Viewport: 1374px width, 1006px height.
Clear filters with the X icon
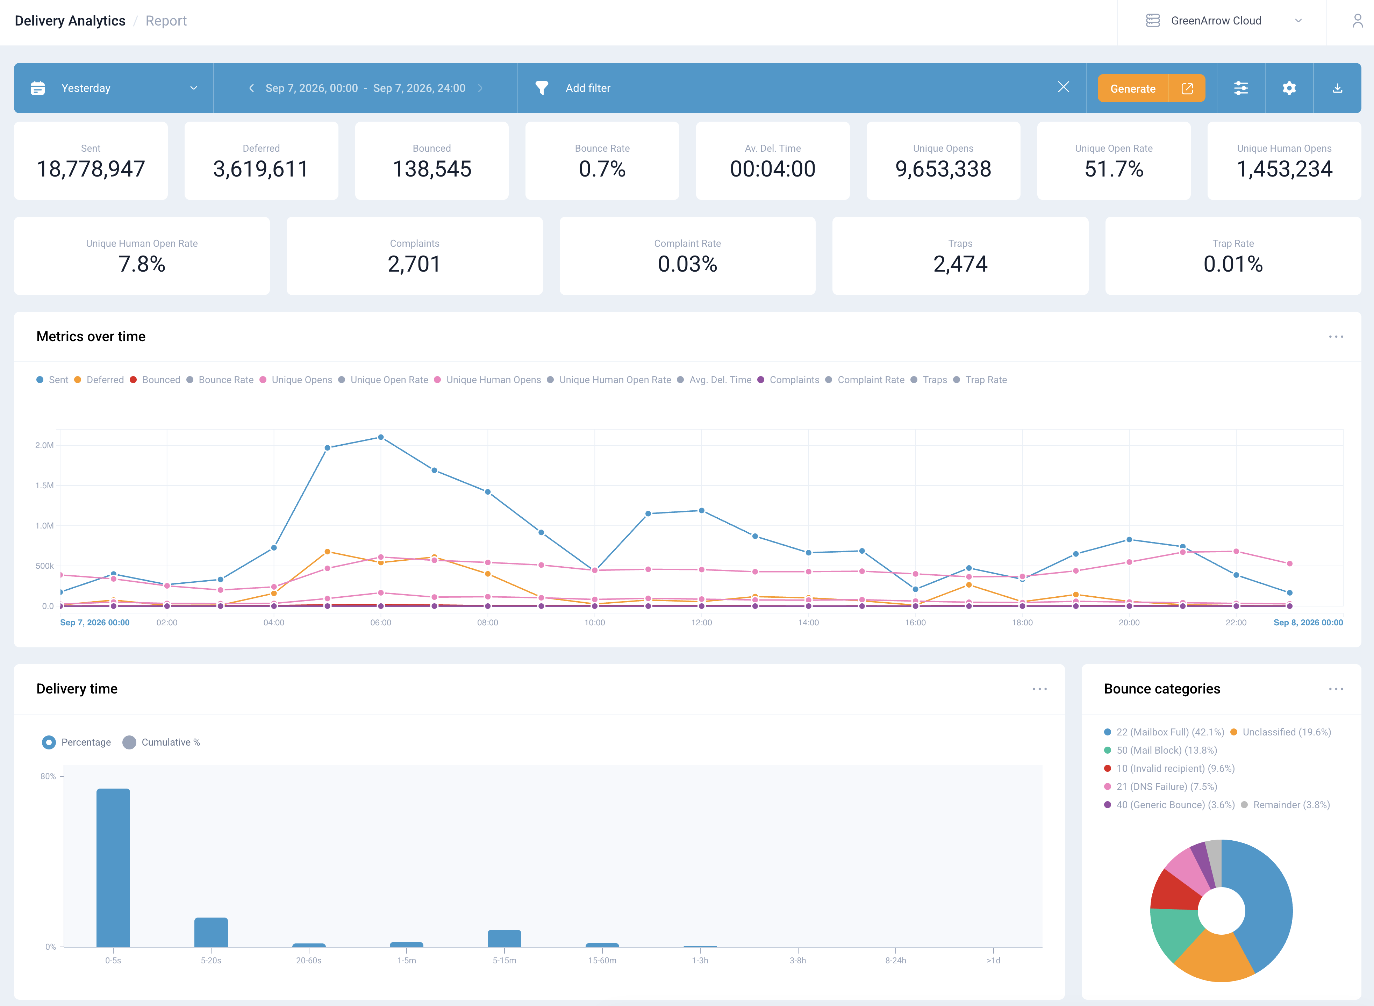pos(1064,87)
